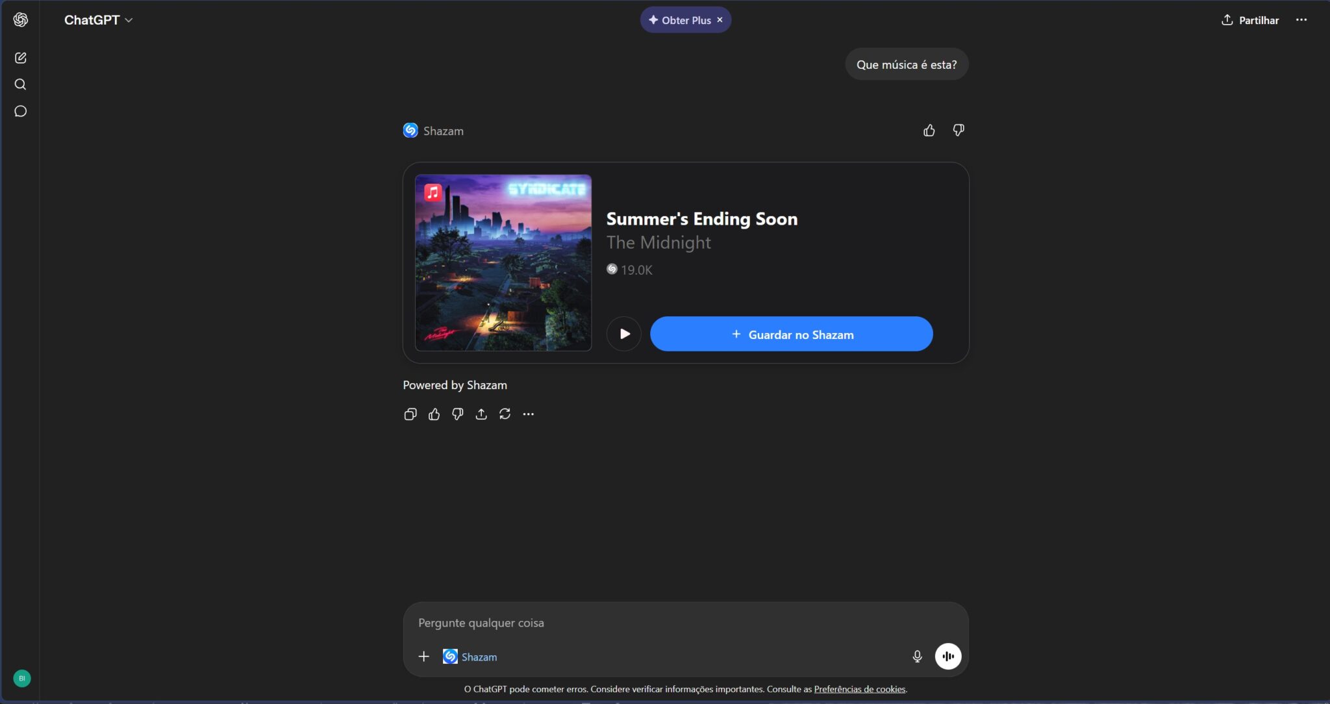
Task: Start voice mode with the waveform button
Action: point(948,657)
